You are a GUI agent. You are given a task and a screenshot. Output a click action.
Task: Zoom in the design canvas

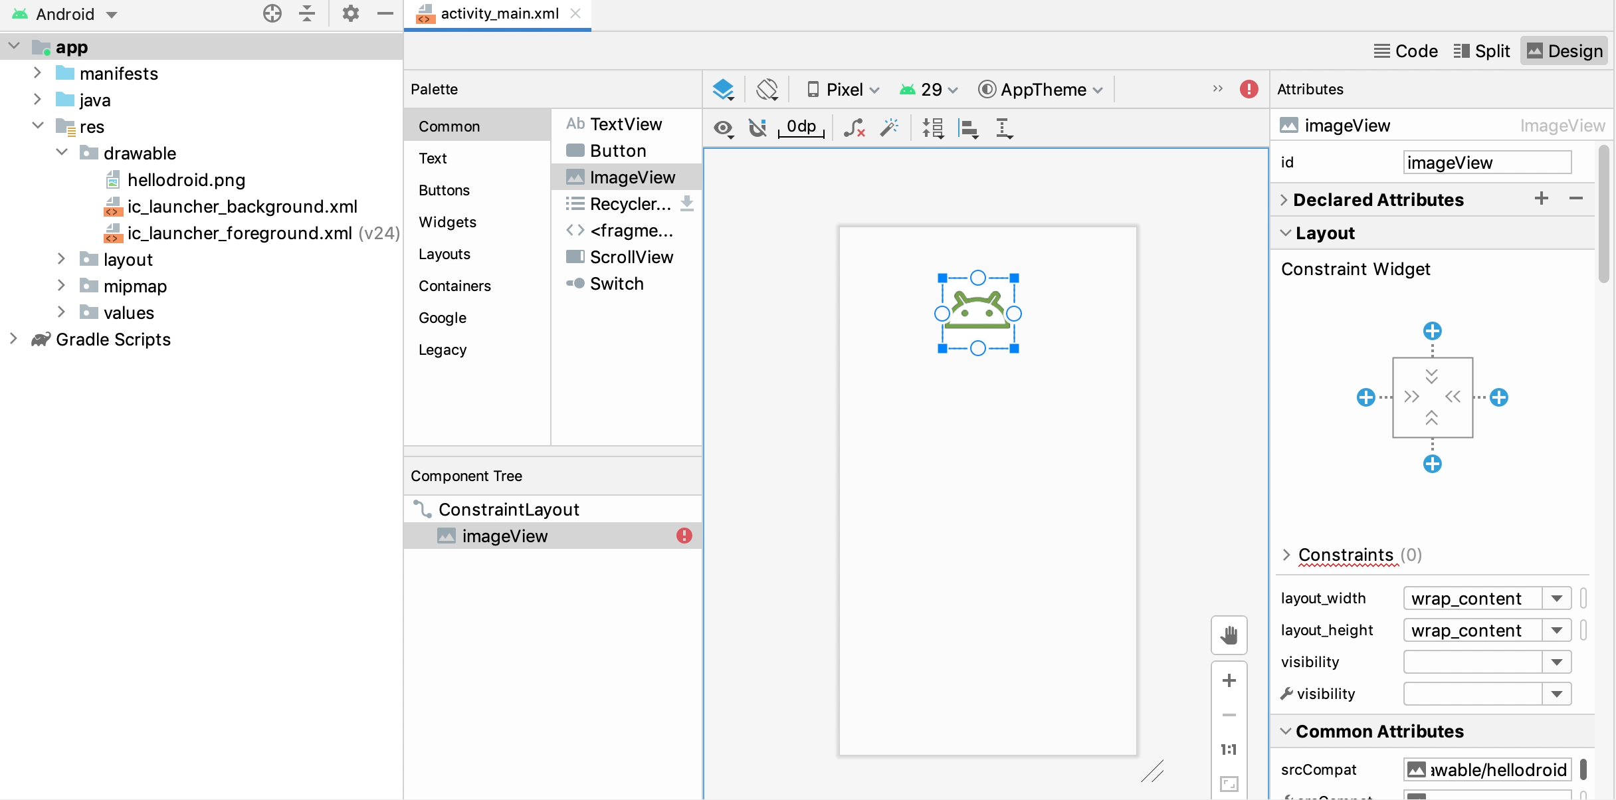click(1229, 680)
